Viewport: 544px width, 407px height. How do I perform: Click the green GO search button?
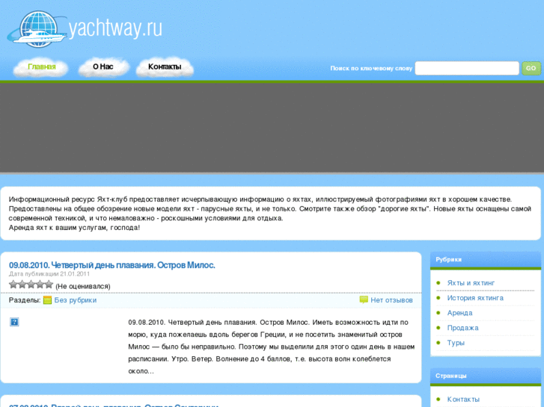[x=531, y=68]
